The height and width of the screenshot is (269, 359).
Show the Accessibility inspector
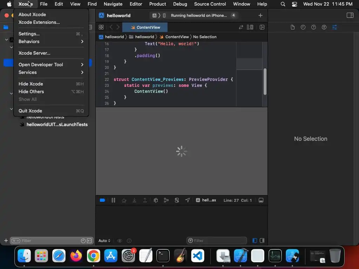coord(324,27)
